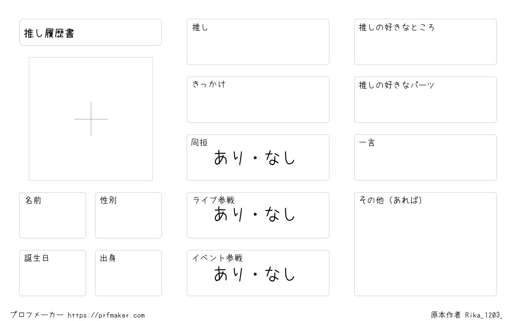Viewport: 514px width, 321px height.
Task: Click the plus icon in photo placeholder
Action: point(91,119)
